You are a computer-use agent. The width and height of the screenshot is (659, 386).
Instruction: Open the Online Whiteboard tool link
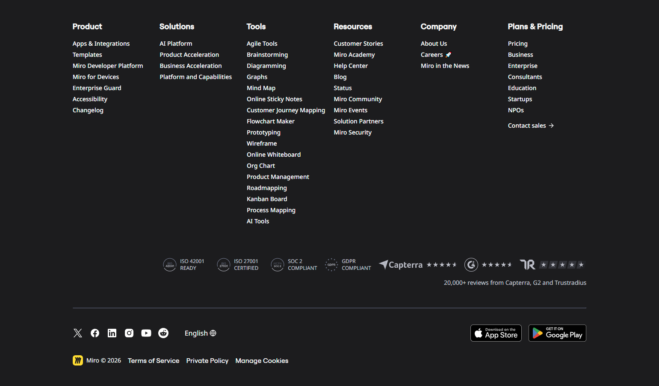[x=274, y=154]
